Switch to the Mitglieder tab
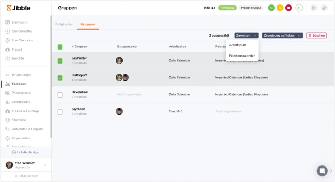 tap(64, 24)
